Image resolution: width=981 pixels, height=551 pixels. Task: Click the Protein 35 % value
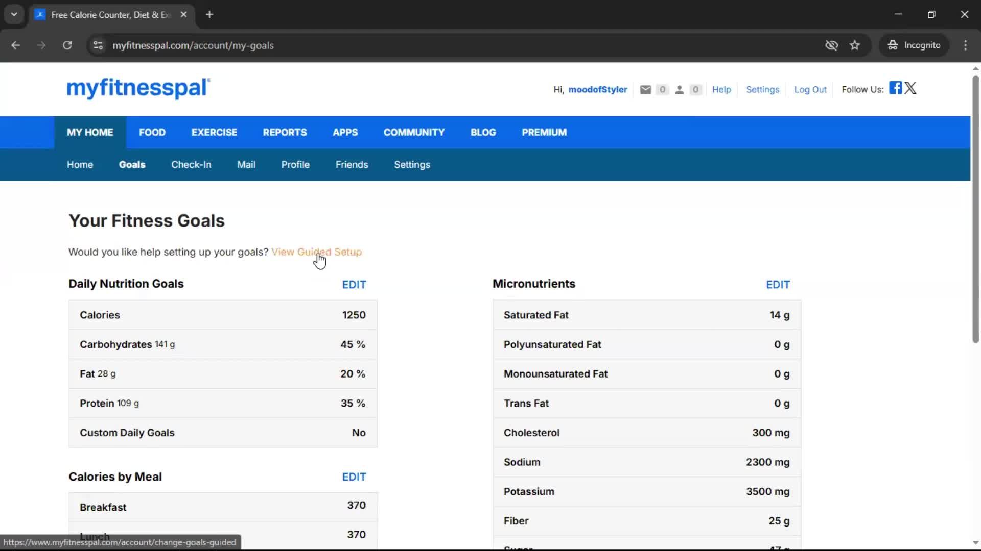click(353, 404)
